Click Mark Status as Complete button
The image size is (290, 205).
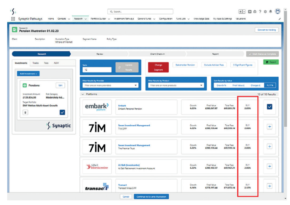tap(262, 54)
